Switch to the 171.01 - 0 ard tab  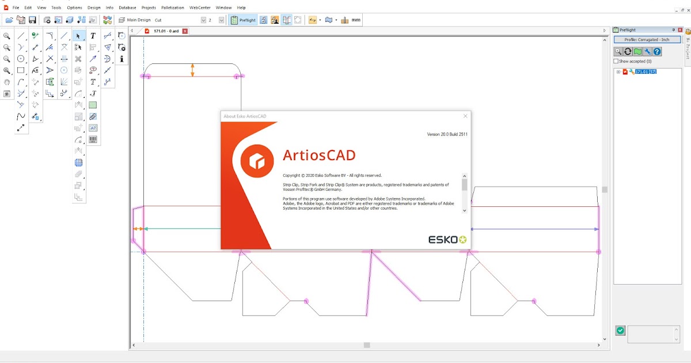[166, 31]
